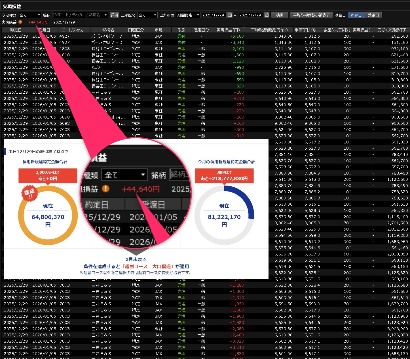Image resolution: width=410 pixels, height=359 pixels.
Task: Click the 銘柄名 column header
Action: click(108, 30)
